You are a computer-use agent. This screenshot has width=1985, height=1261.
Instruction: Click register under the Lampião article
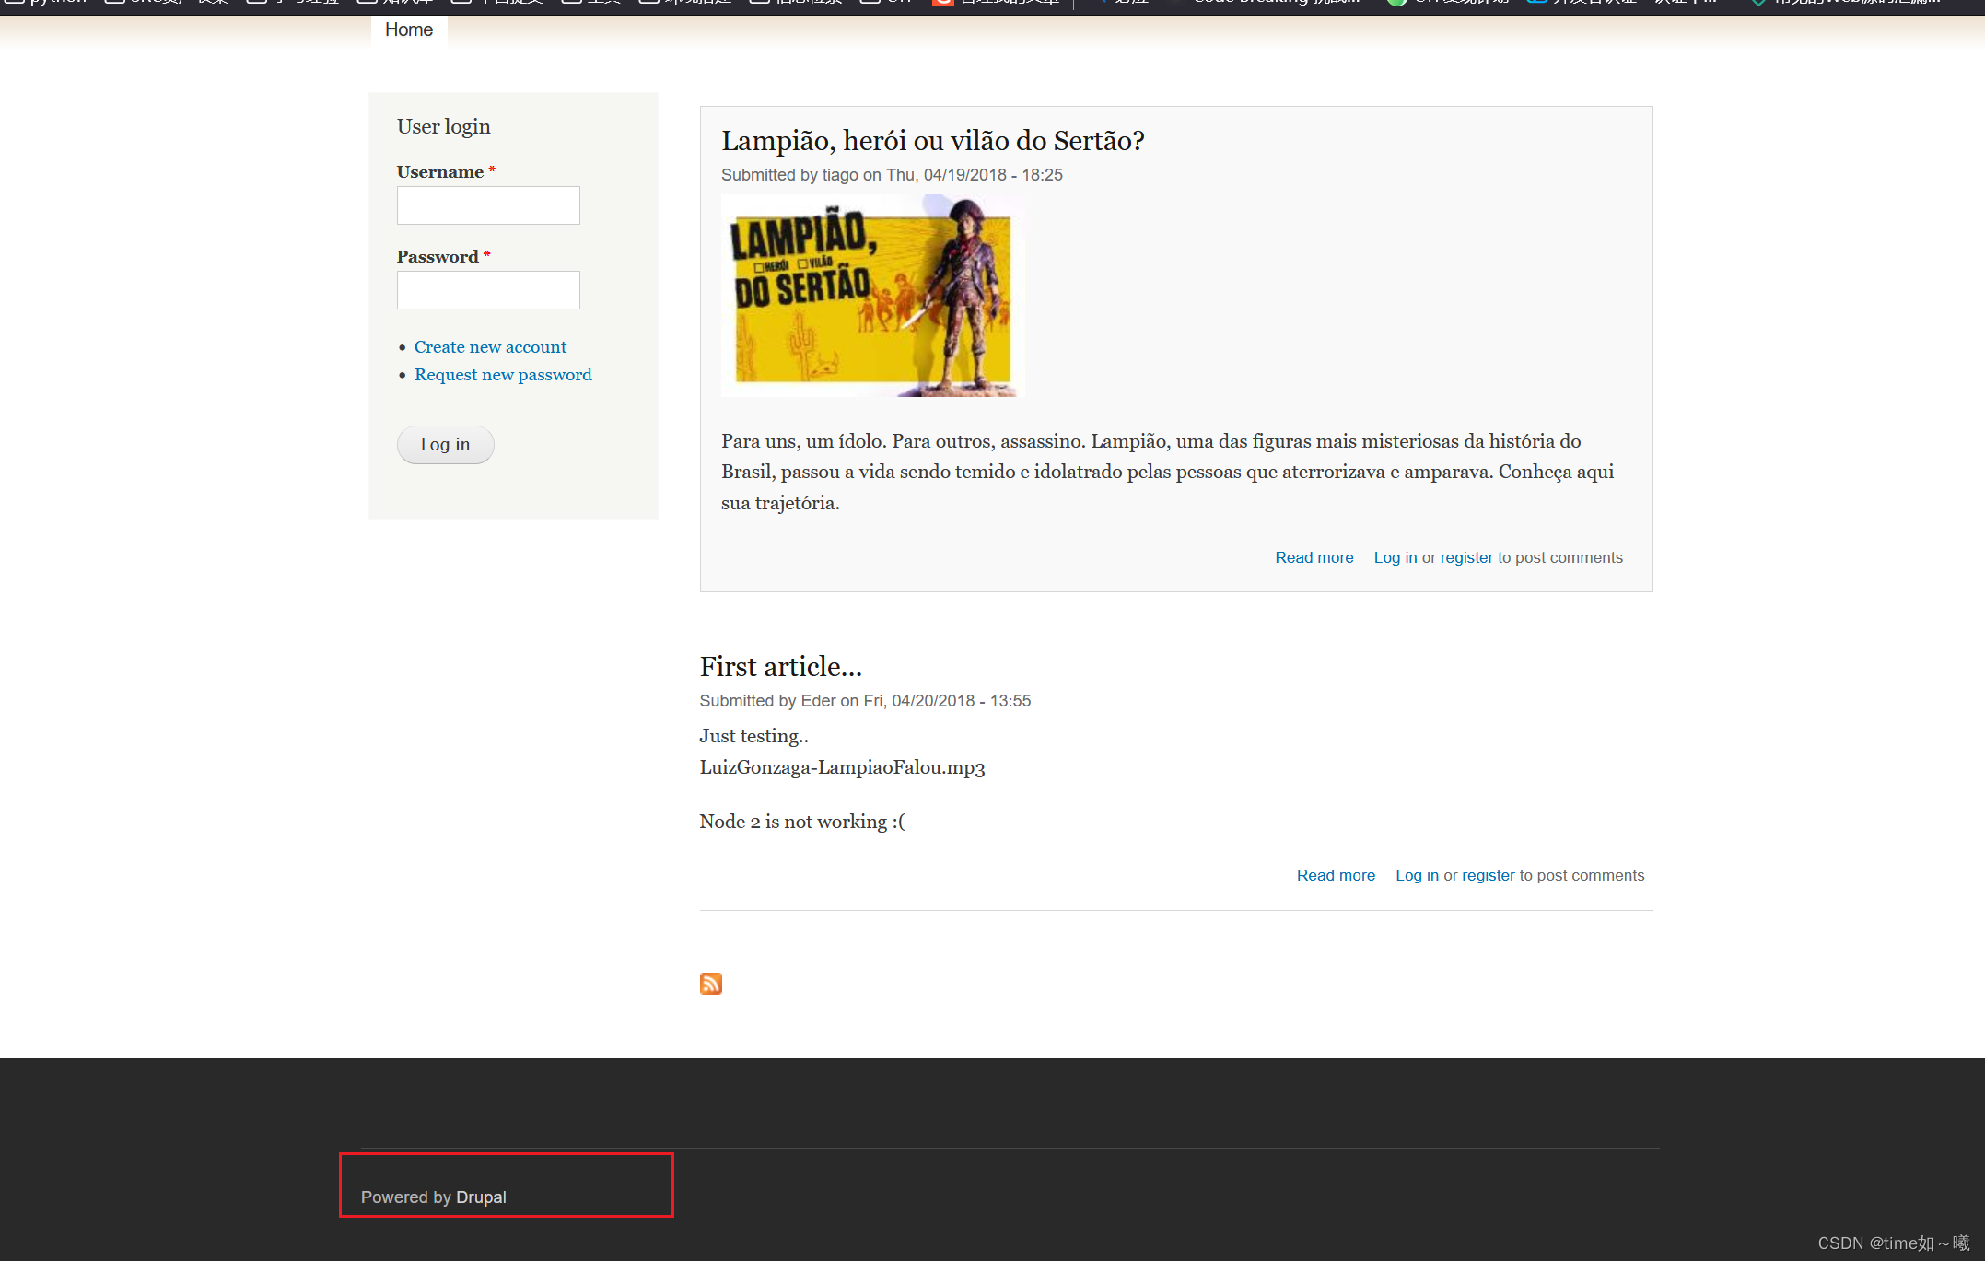tap(1466, 557)
